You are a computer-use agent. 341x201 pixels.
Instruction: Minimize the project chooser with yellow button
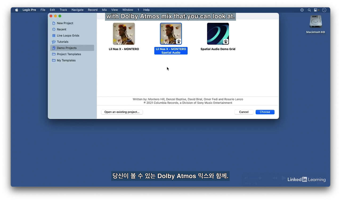55,16
